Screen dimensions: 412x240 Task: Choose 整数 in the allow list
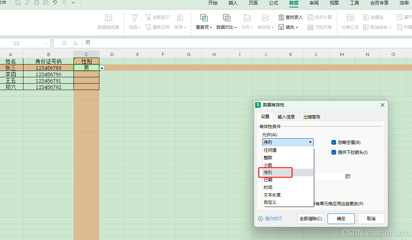pyautogui.click(x=288, y=157)
